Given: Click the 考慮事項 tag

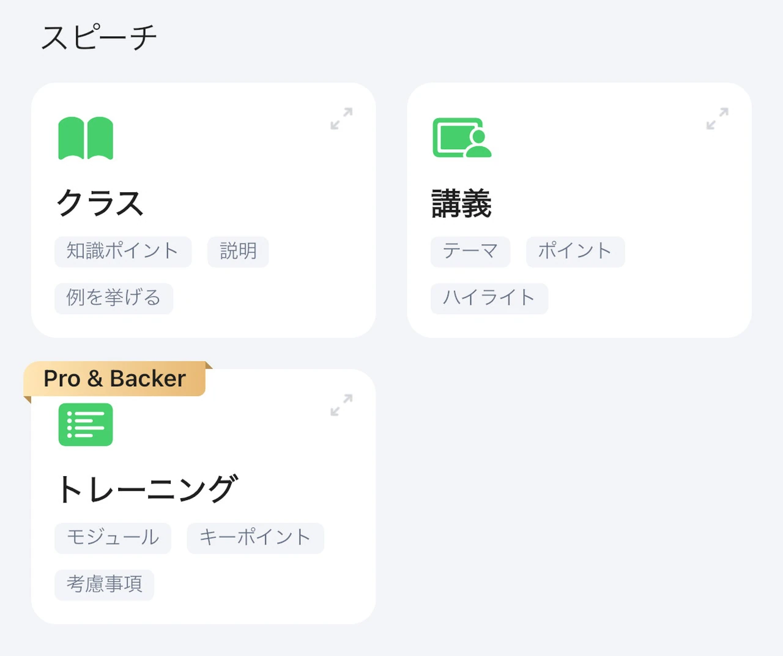Looking at the screenshot, I should click(x=104, y=584).
